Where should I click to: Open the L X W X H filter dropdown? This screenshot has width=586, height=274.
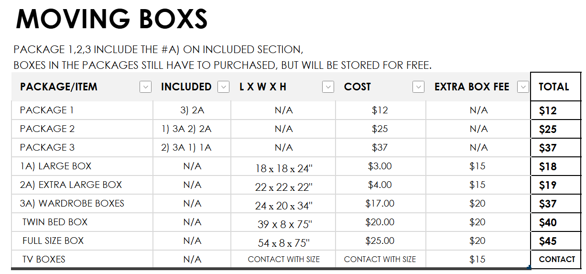pyautogui.click(x=328, y=87)
